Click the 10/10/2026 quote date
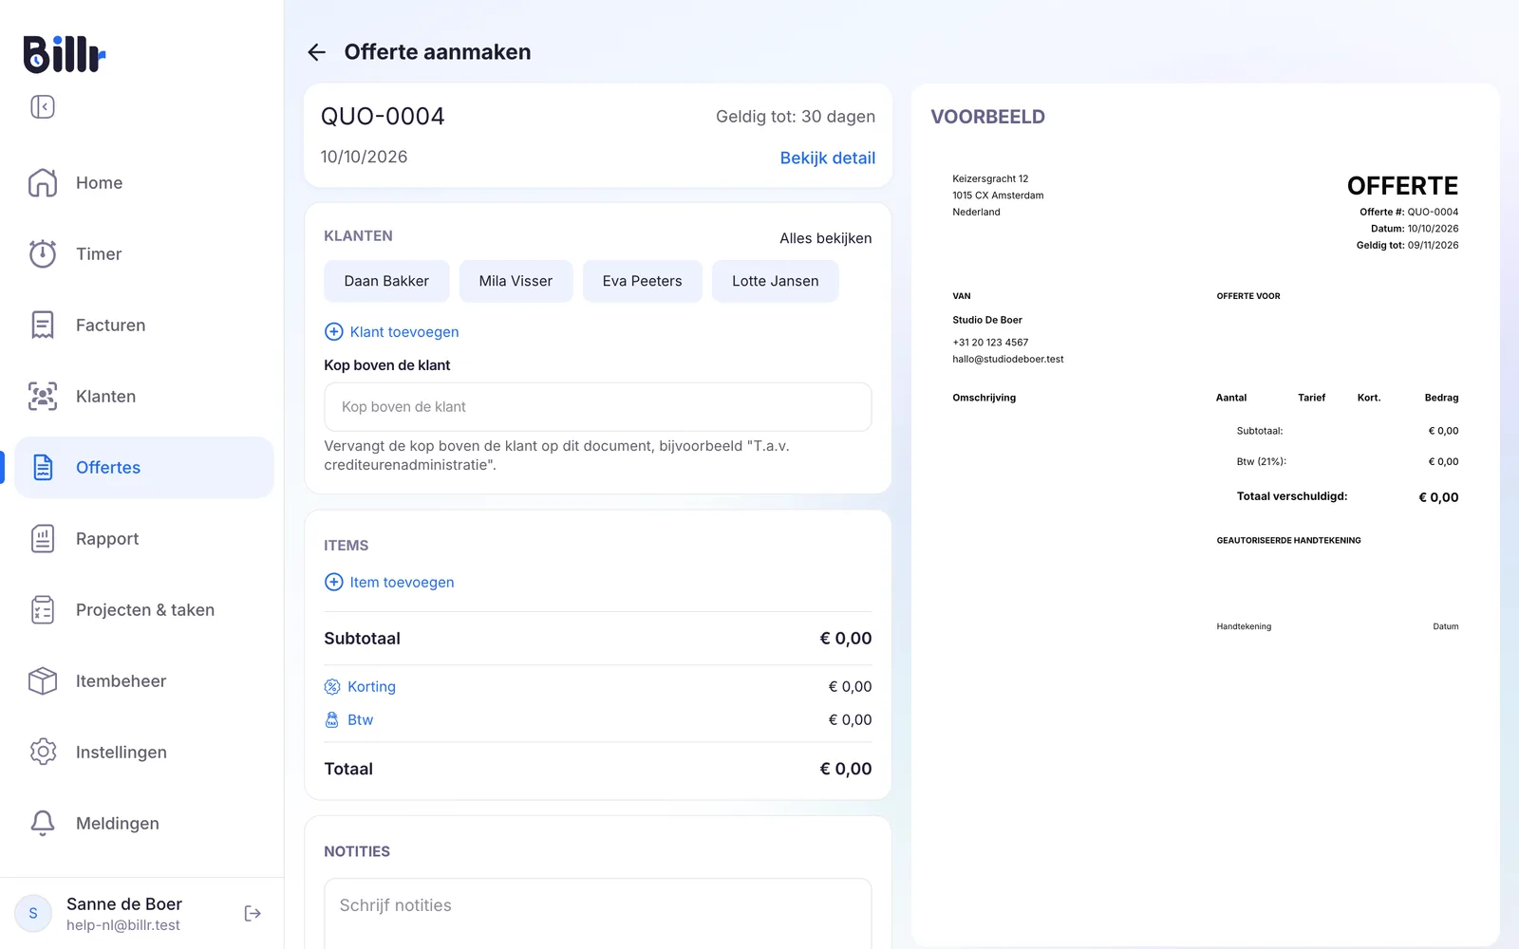Viewport: 1519px width, 949px height. pyautogui.click(x=364, y=158)
